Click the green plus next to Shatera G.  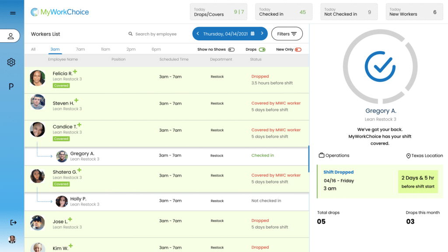tap(80, 170)
